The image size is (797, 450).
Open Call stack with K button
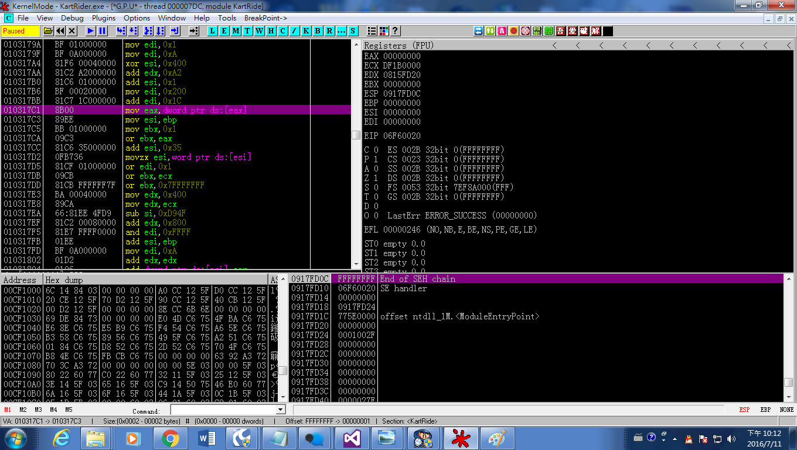point(306,31)
